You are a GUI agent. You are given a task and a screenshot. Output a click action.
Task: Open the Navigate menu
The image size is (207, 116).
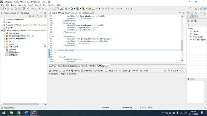pos(22,5)
